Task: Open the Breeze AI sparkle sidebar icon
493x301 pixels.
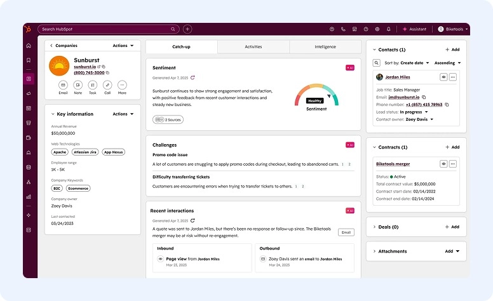Action: [x=29, y=215]
